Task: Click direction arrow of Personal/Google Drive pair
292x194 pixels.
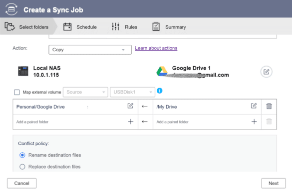Action: coord(145,106)
